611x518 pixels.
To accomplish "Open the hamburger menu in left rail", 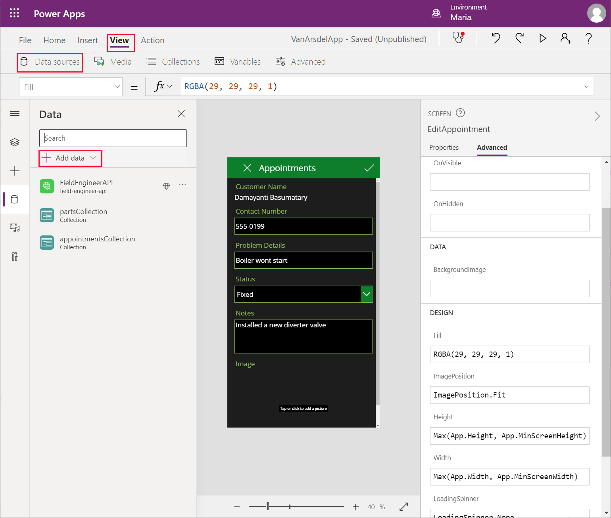I will [x=15, y=114].
